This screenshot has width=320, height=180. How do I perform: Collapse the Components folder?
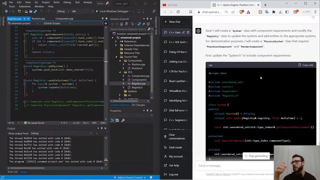pyautogui.click(x=120, y=61)
